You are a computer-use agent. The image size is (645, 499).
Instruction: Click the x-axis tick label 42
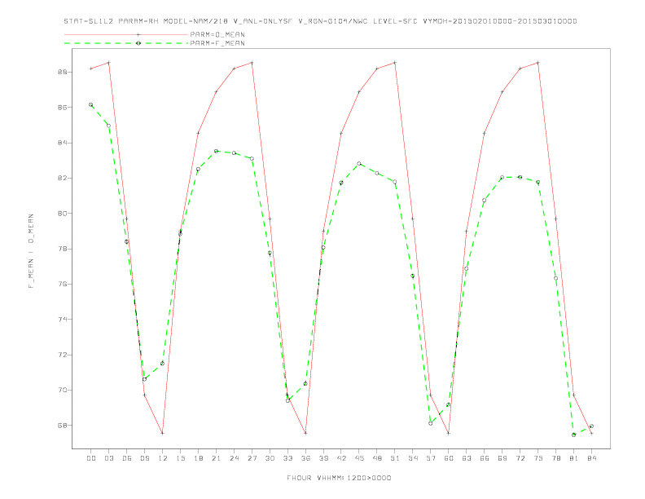coord(341,458)
